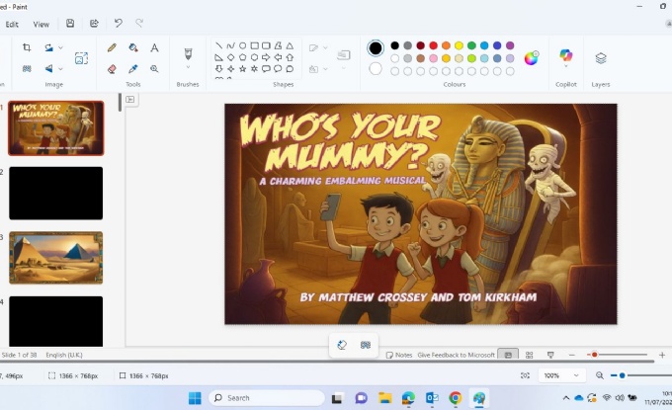Click the Fit to window icon in status bar
The width and height of the screenshot is (672, 410).
(525, 375)
